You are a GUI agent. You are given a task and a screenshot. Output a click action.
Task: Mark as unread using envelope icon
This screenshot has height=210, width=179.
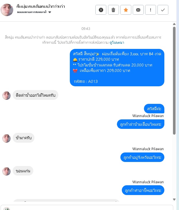(138, 10)
